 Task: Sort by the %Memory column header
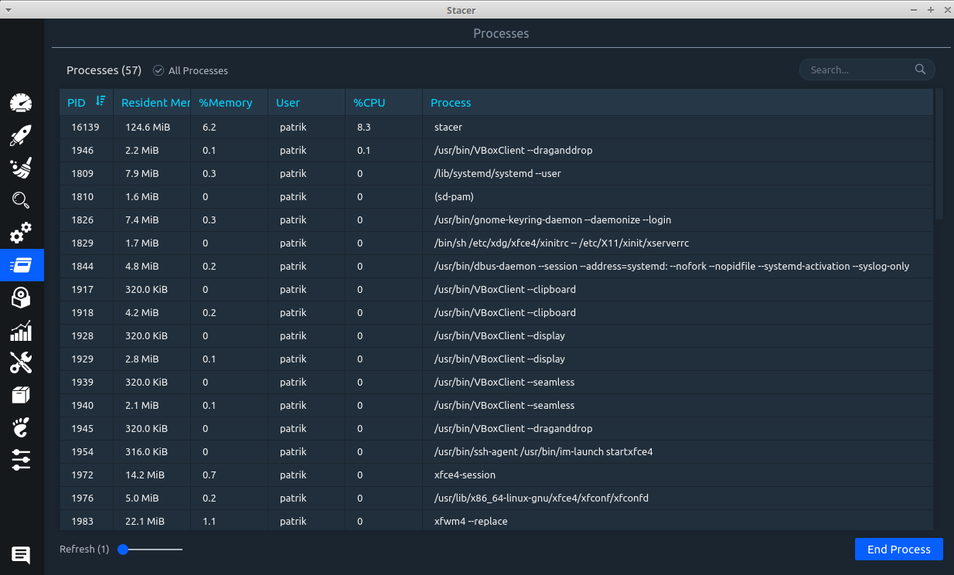point(226,102)
